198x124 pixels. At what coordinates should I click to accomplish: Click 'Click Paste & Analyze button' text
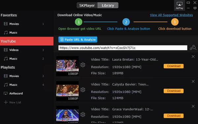click(129, 29)
